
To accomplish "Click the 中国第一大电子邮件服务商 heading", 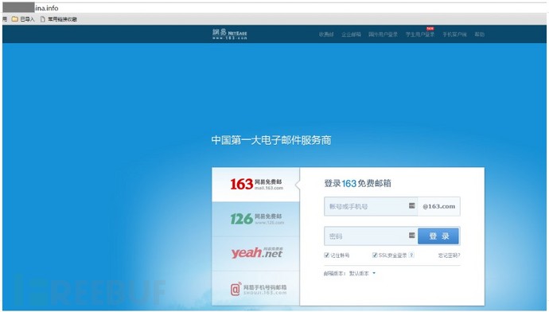I will tap(271, 140).
